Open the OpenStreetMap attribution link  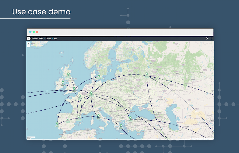[x=204, y=139]
